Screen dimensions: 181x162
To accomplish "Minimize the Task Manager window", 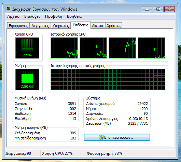I will 147,9.
